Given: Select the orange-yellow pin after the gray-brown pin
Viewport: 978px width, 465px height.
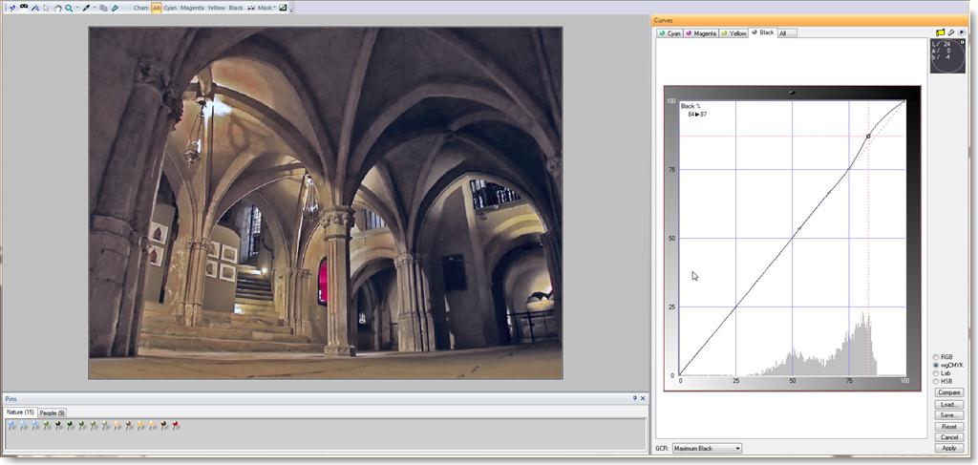Looking at the screenshot, I should pos(139,426).
